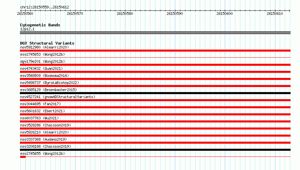Select ruler position 26150600
The width and height of the screenshot is (300, 170).
(x=224, y=13)
